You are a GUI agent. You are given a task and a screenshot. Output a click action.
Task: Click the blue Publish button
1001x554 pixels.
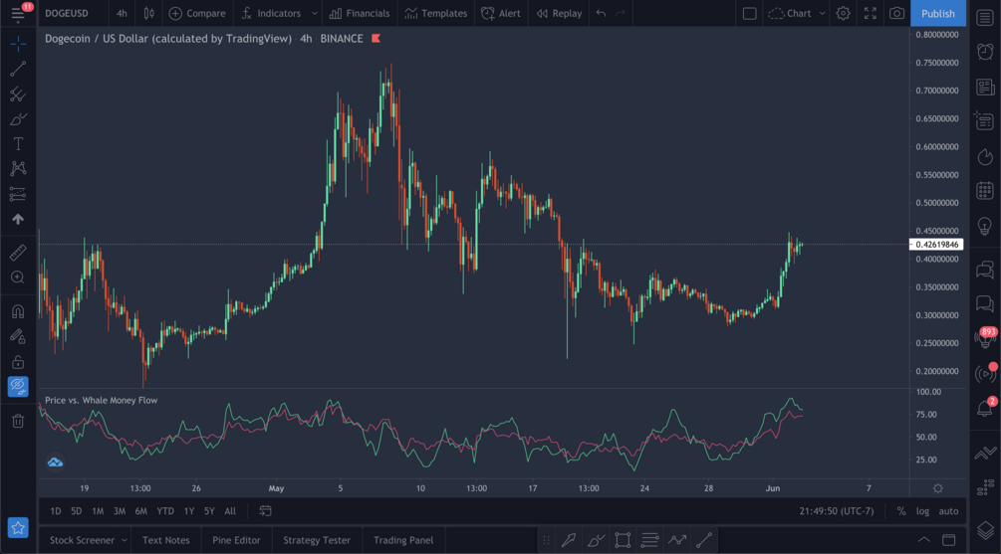tap(938, 13)
